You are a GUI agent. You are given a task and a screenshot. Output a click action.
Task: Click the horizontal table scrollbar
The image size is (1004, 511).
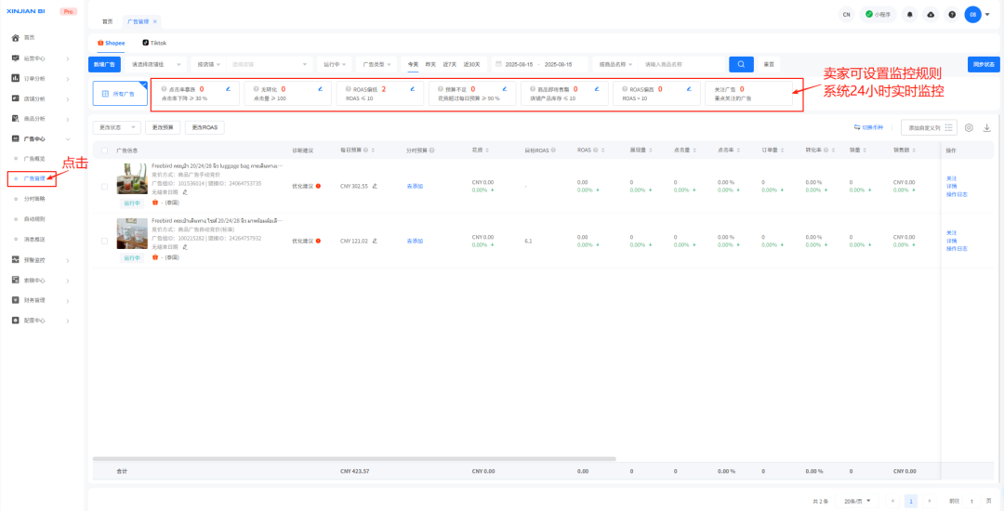coord(354,459)
